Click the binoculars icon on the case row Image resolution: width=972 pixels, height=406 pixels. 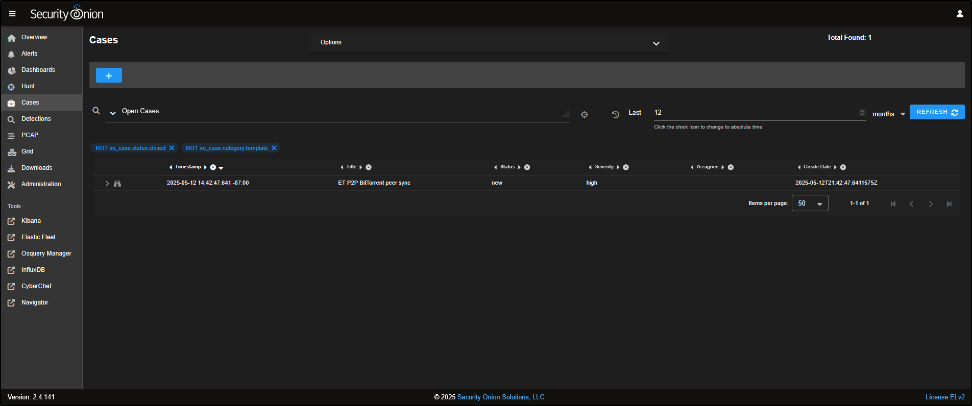(x=117, y=183)
